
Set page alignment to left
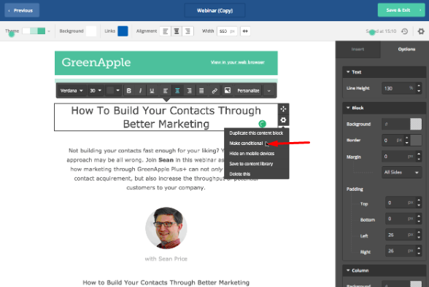[165, 31]
